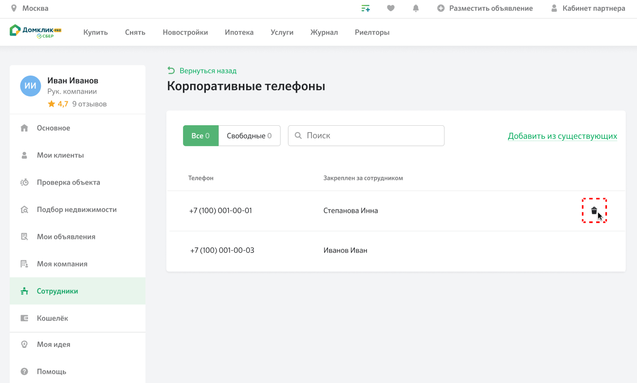The height and width of the screenshot is (383, 637).
Task: Open the Риелторы menu
Action: 372,33
